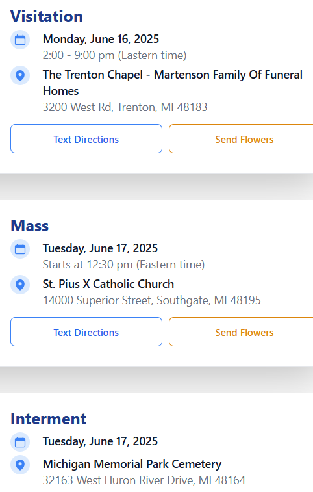Image resolution: width=313 pixels, height=492 pixels.
Task: Send Flowers to the Mass
Action: [241, 331]
